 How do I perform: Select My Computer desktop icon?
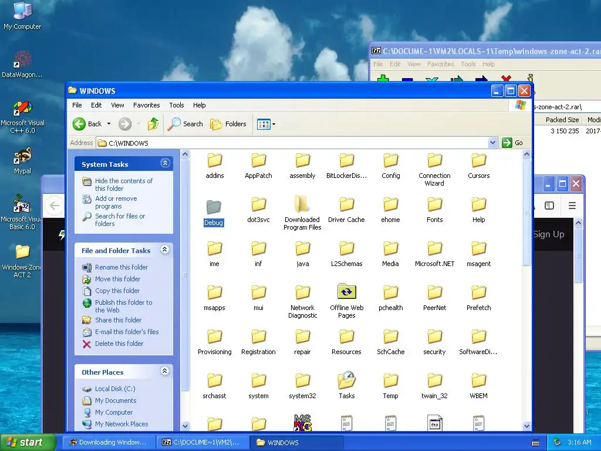22,11
